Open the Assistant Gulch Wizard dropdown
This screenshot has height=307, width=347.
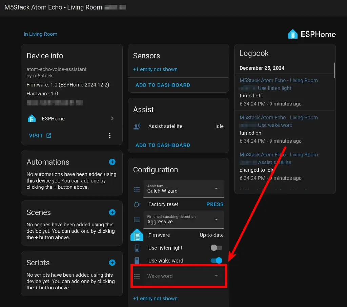coord(183,189)
